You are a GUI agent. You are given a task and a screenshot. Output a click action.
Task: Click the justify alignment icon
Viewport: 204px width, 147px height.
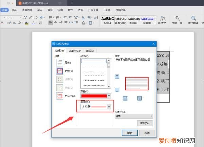coord(66,23)
